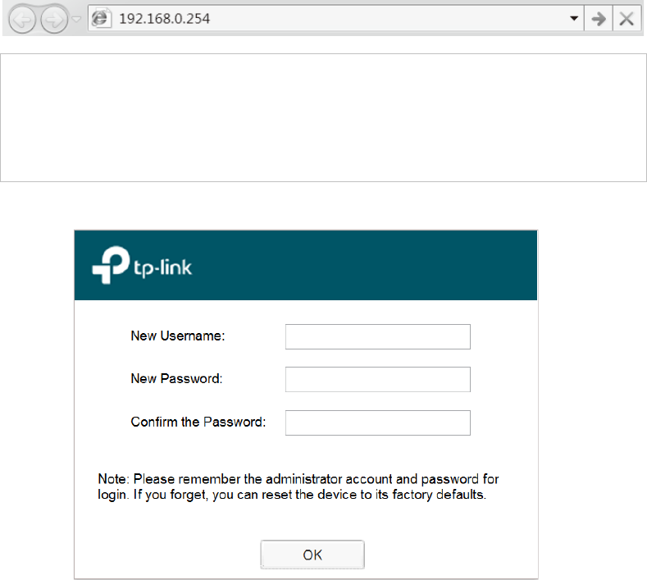The width and height of the screenshot is (647, 580).
Task: Click the OK button
Action: click(x=312, y=555)
